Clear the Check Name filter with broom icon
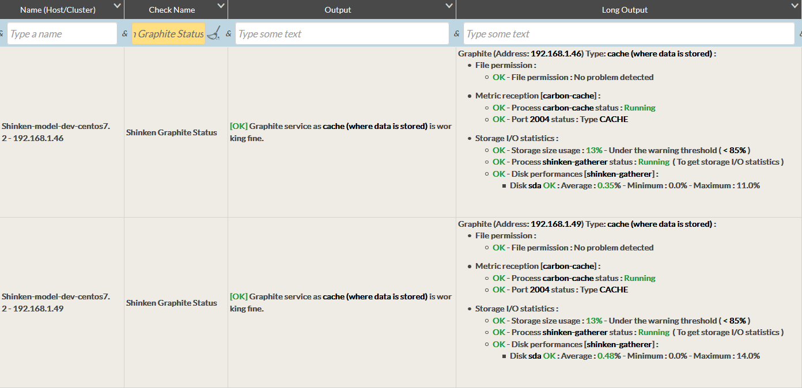The image size is (802, 388). click(213, 34)
